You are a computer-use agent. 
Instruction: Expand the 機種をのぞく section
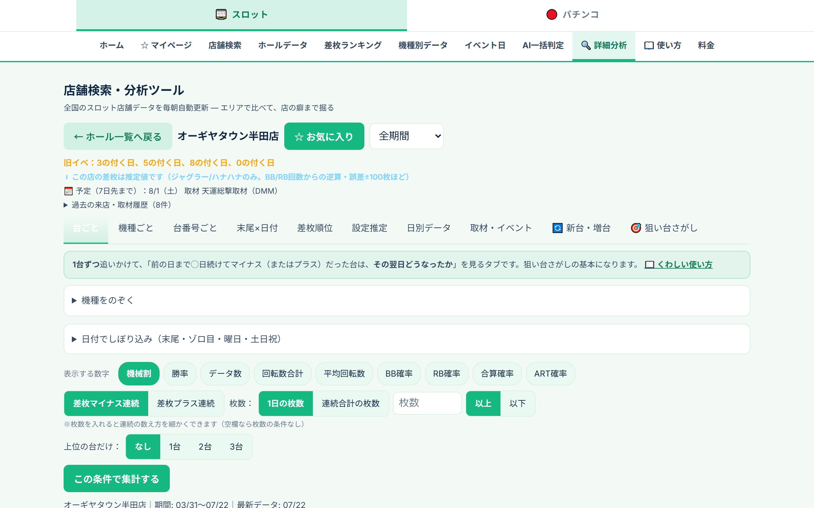407,300
